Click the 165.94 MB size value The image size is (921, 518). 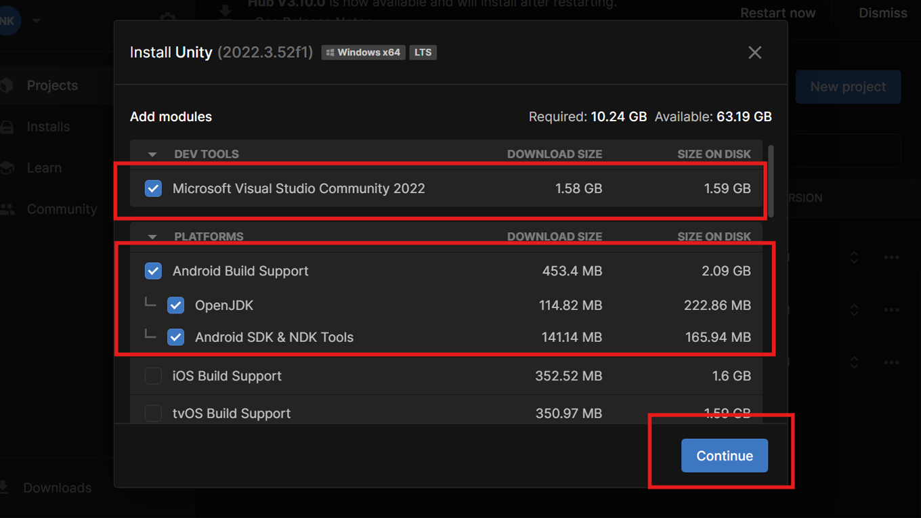718,337
